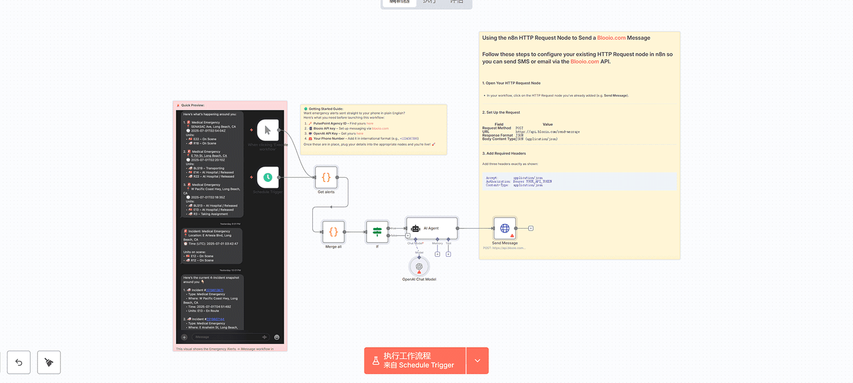Image resolution: width=853 pixels, height=383 pixels.
Task: Click the Quick Preview chat screenshot
Action: click(x=230, y=223)
